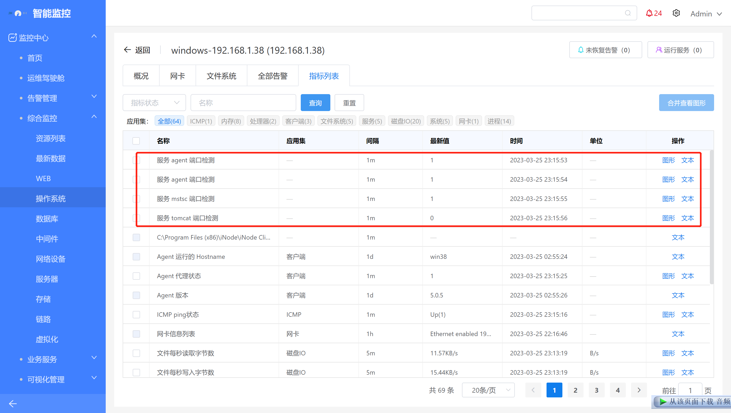Open the alarm bell notifications showing 24
Viewport: 731px width, 413px height.
(653, 13)
